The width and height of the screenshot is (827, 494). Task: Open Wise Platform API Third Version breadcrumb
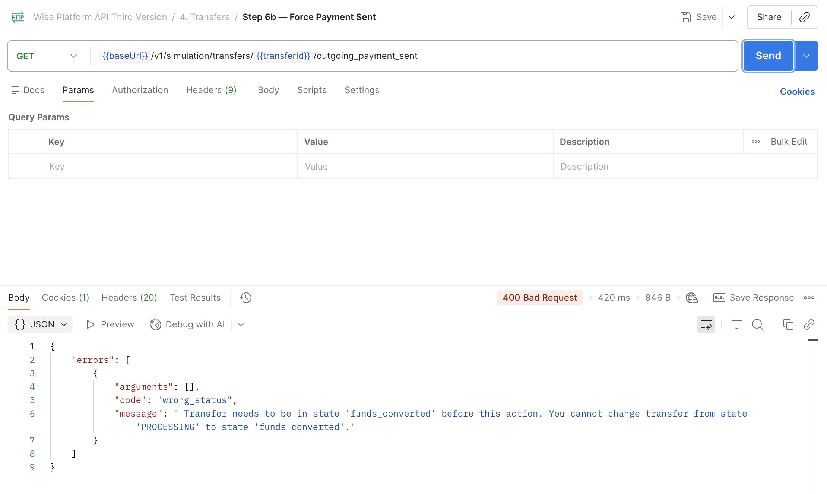(x=100, y=17)
